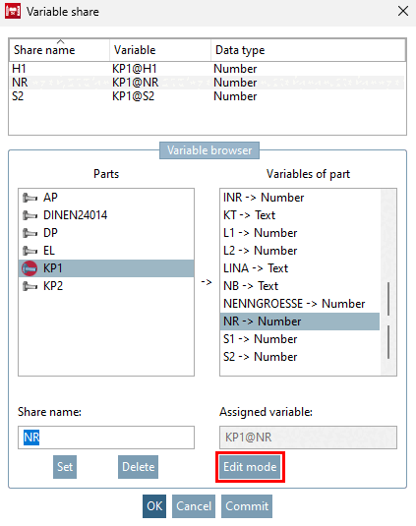This screenshot has width=416, height=526.
Task: Focus the Share name input field
Action: coord(106,438)
